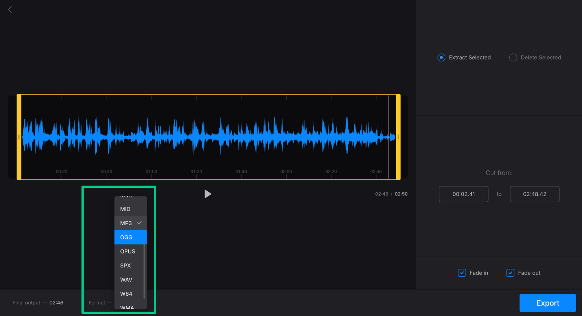Image resolution: width=582 pixels, height=316 pixels.
Task: Click the cut start time field 00:02.41
Action: pos(463,194)
